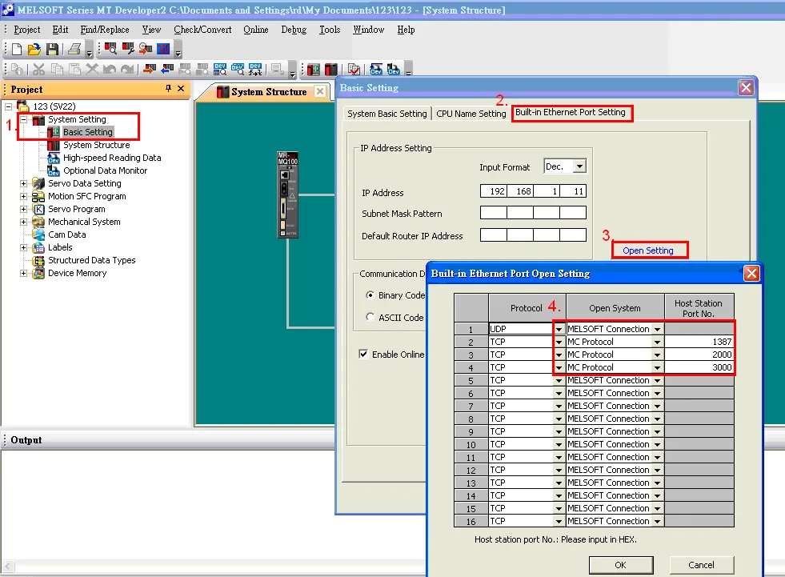The image size is (785, 577).
Task: Close the System Structure tab
Action: pyautogui.click(x=320, y=91)
